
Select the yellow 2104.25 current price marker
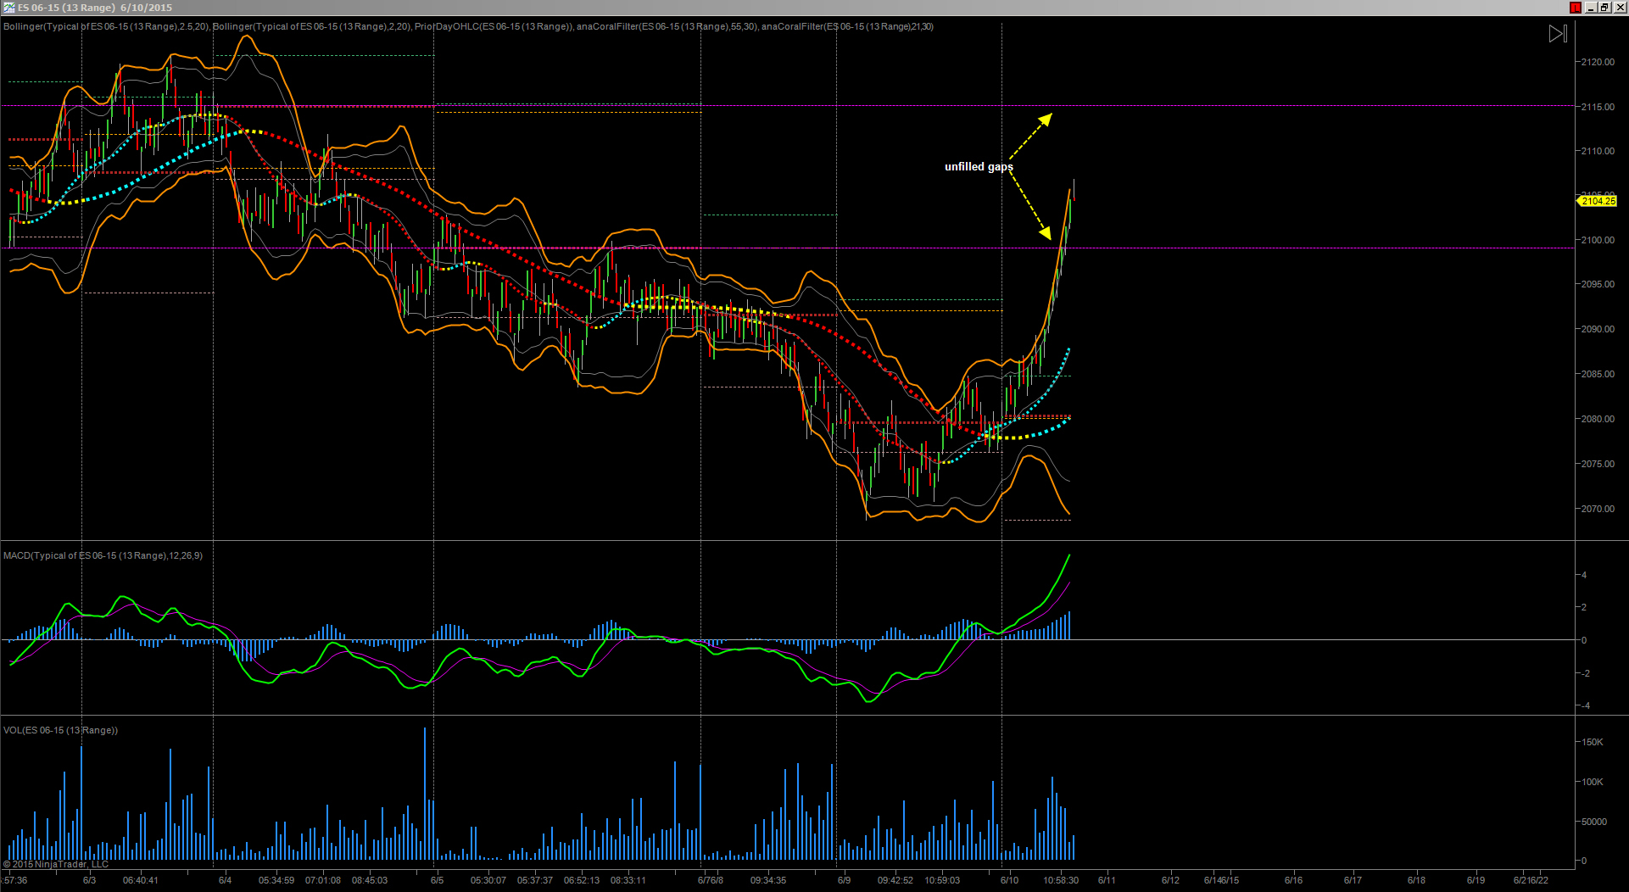tap(1598, 201)
